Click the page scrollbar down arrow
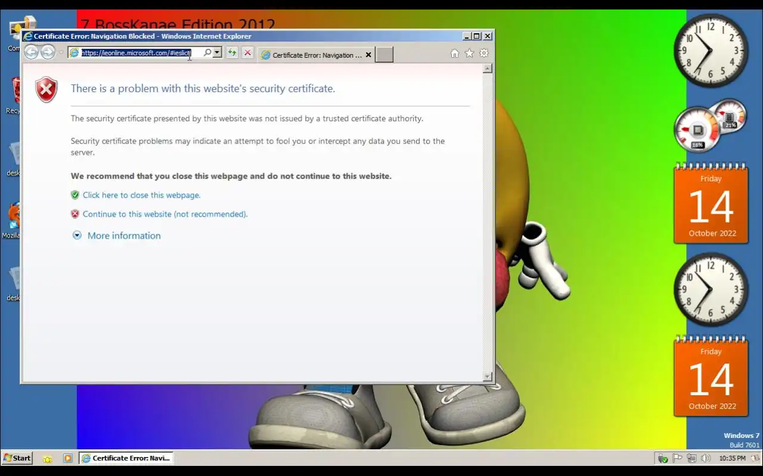The image size is (763, 476). [x=488, y=377]
